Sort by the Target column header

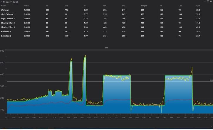tap(144, 6)
